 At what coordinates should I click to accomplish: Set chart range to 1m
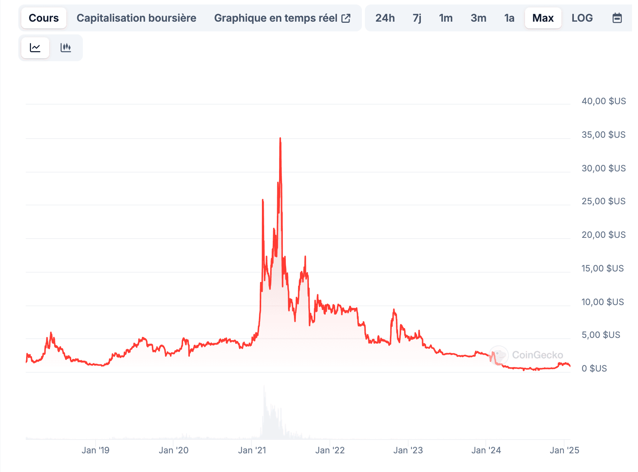[445, 18]
